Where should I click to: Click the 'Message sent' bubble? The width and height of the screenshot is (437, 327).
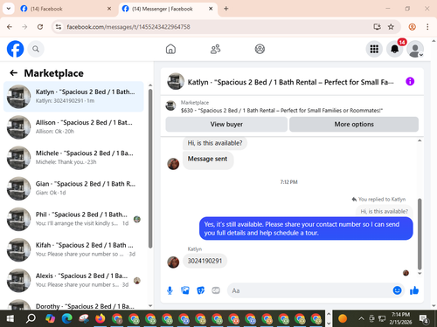207,160
